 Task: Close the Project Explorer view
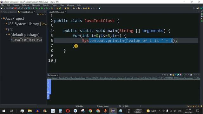pos(34,12)
